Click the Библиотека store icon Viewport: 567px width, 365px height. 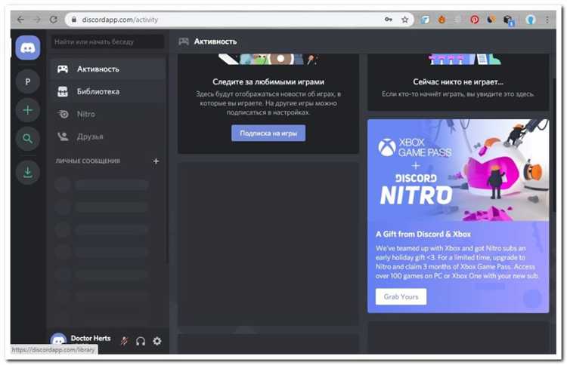click(x=63, y=91)
